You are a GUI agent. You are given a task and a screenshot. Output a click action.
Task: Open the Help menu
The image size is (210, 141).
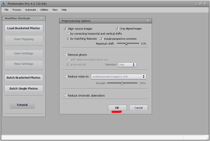pyautogui.click(x=64, y=10)
